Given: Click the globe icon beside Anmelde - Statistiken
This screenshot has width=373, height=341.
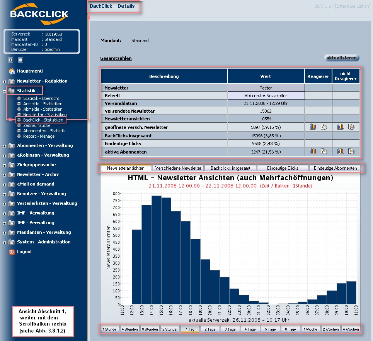Looking at the screenshot, I should pyautogui.click(x=19, y=104).
